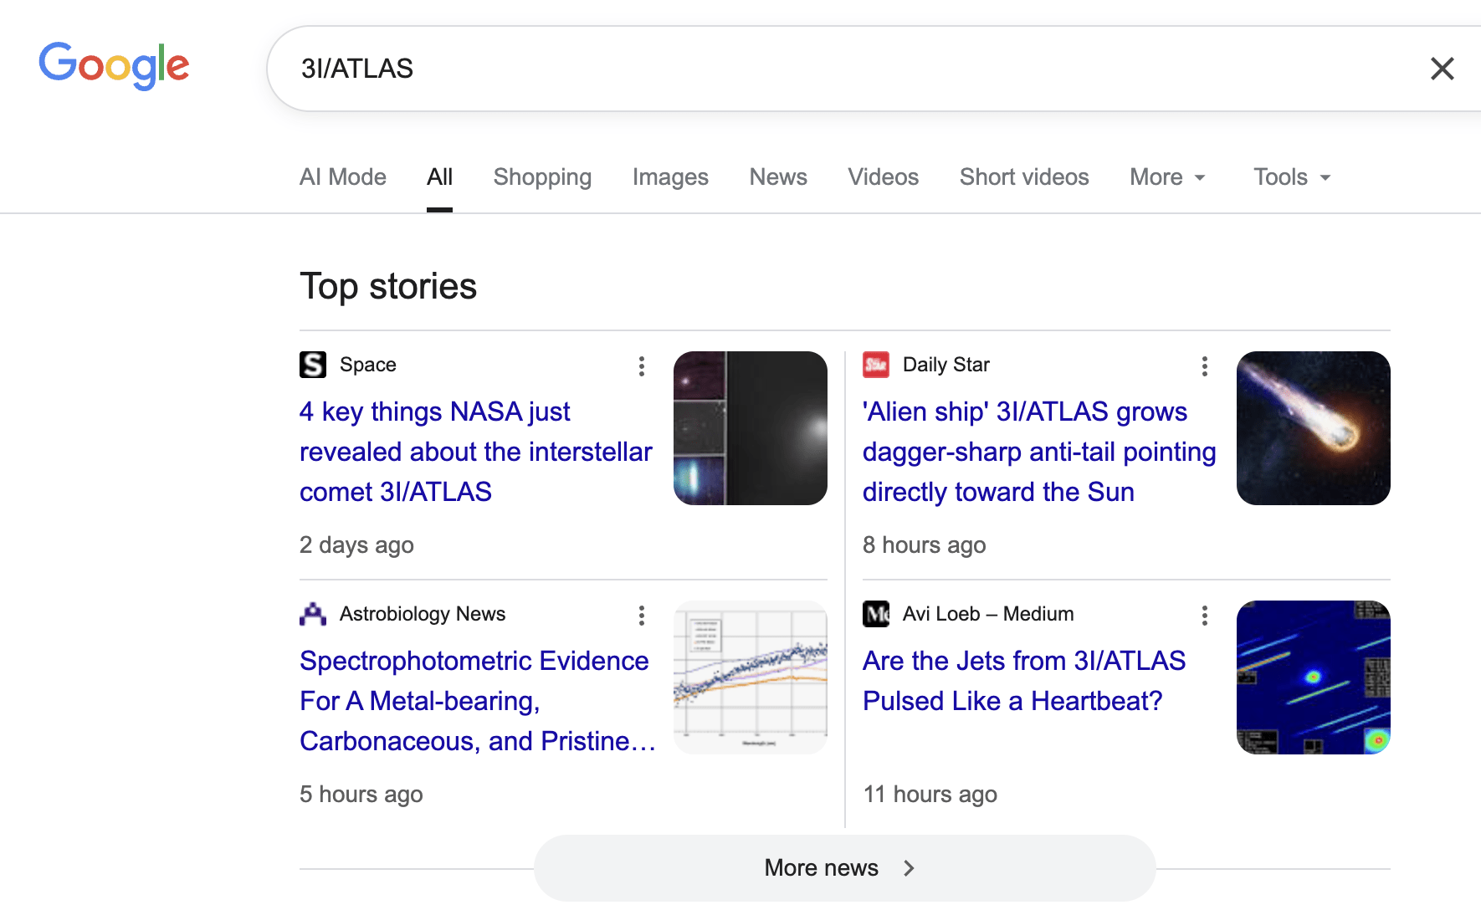Click the 'Daily Star' publisher name
The width and height of the screenshot is (1481, 910).
click(x=946, y=365)
